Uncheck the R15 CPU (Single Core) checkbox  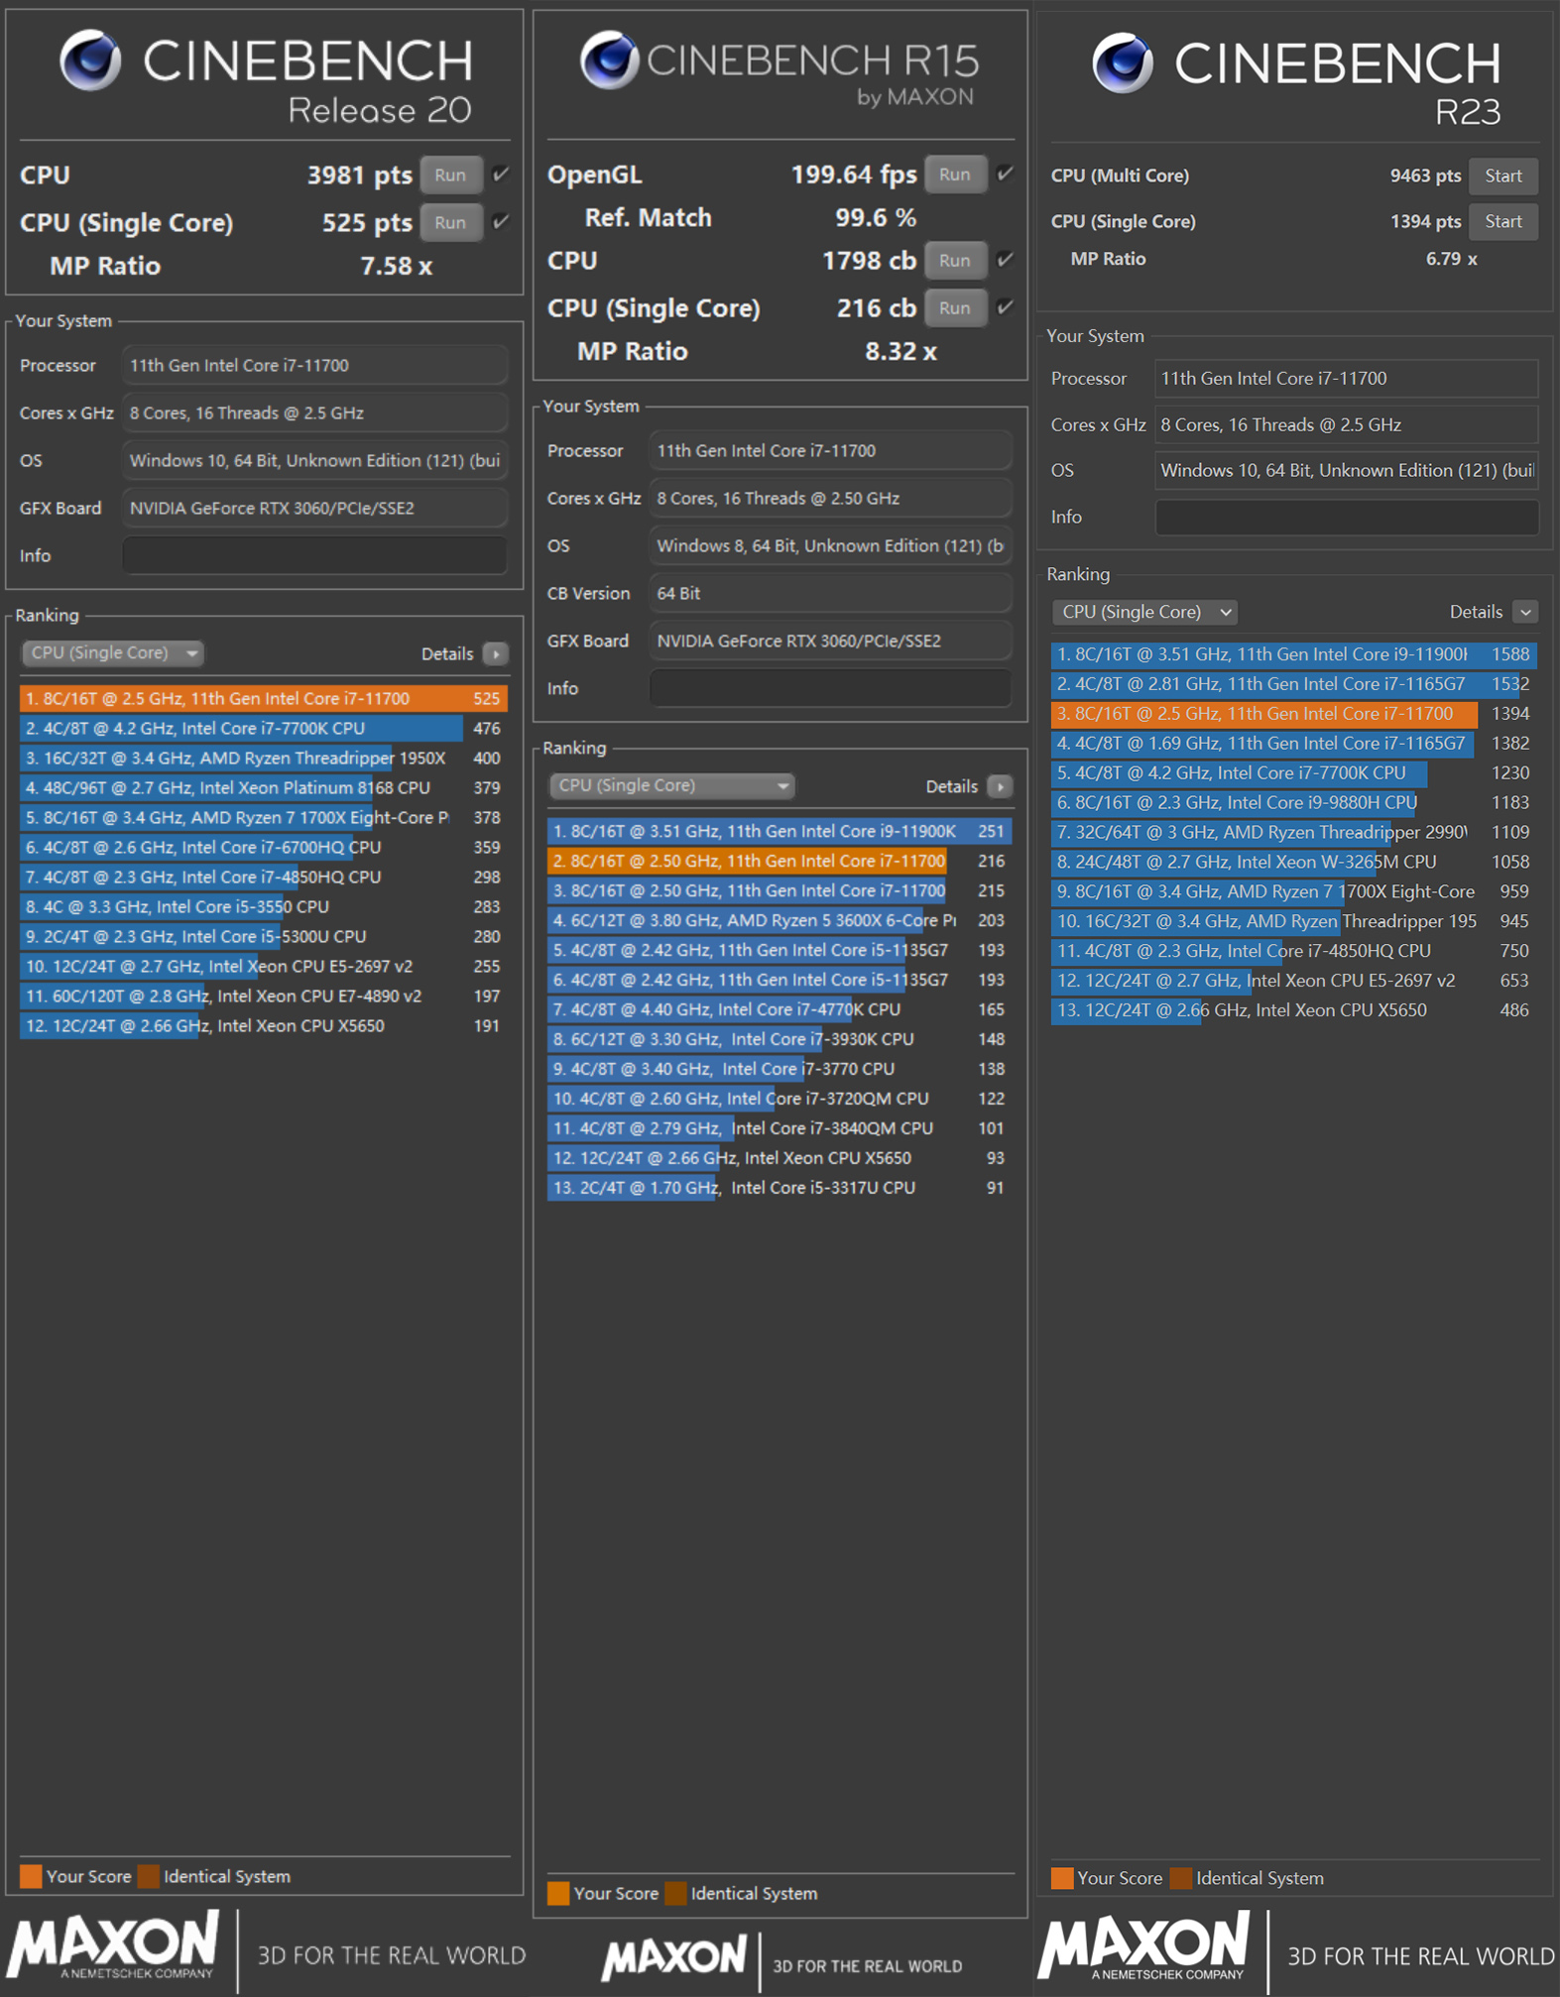[x=1006, y=307]
